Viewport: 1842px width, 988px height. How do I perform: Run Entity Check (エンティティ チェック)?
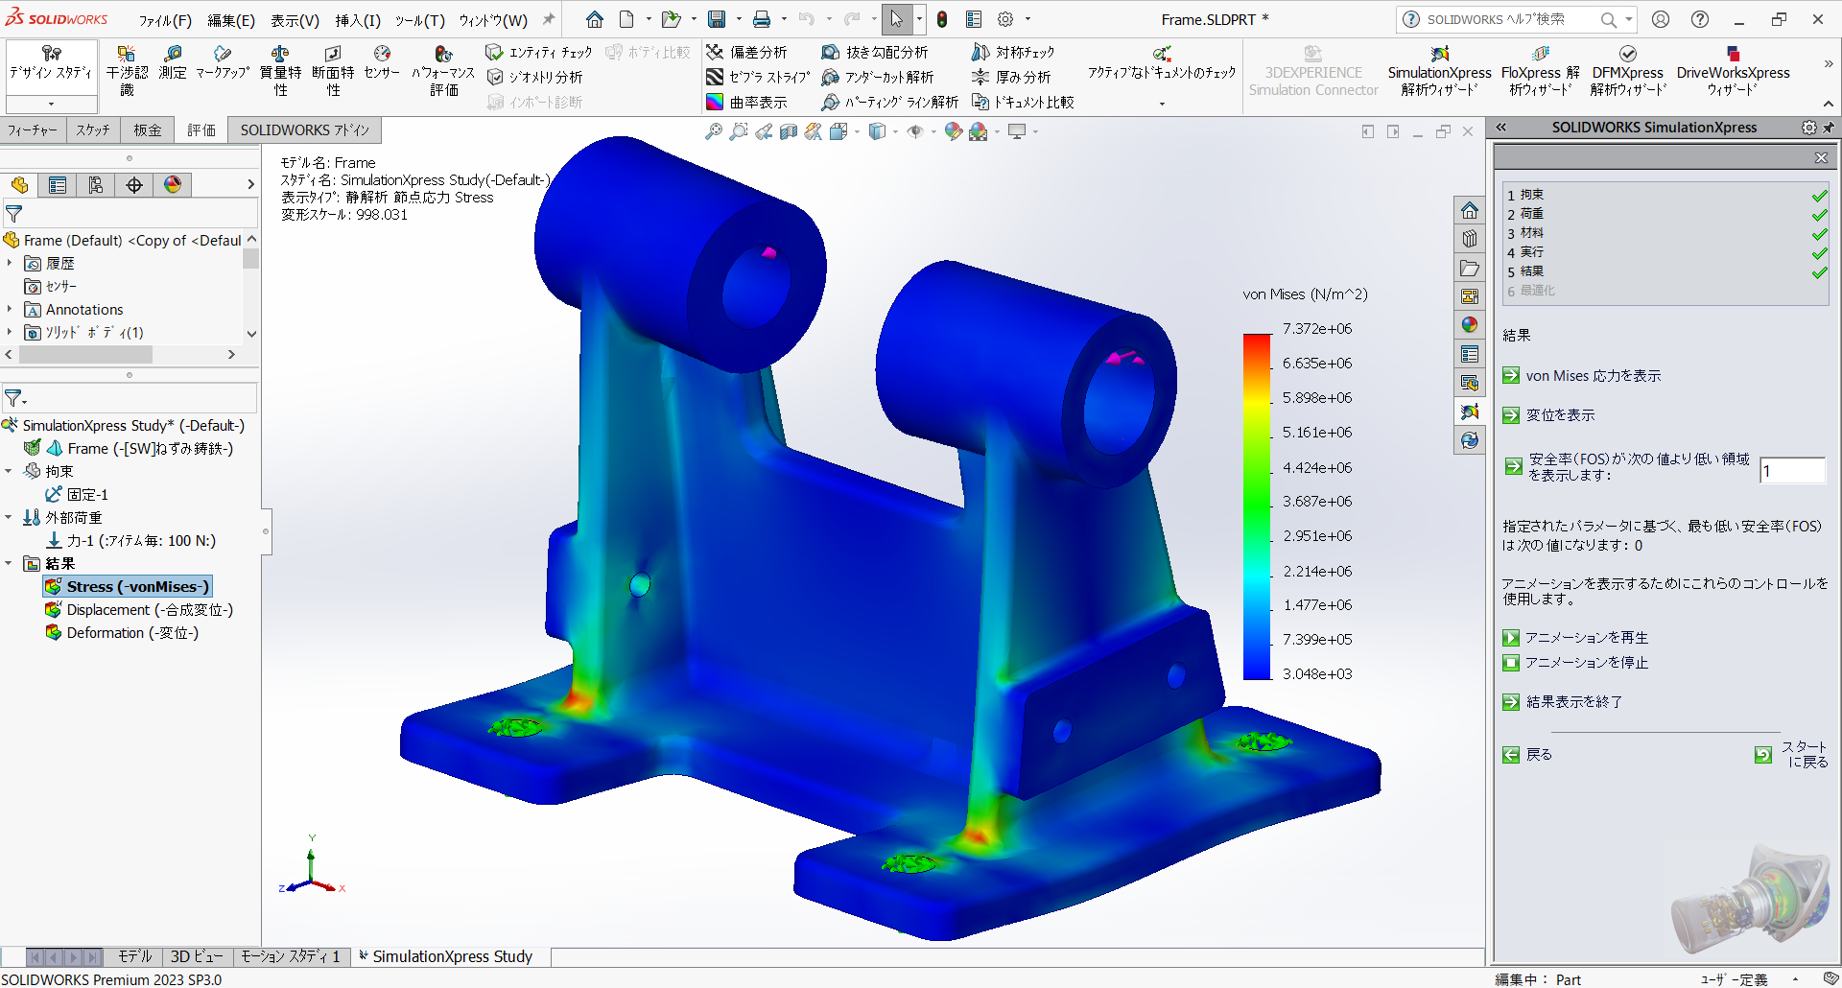tap(538, 52)
